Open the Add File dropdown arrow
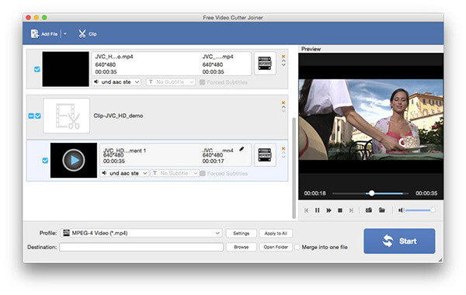 pyautogui.click(x=64, y=34)
